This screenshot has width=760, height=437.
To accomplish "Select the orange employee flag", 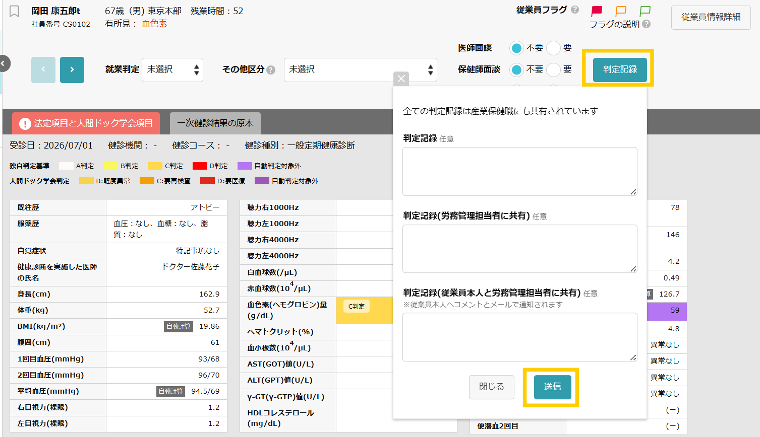I will [x=621, y=11].
